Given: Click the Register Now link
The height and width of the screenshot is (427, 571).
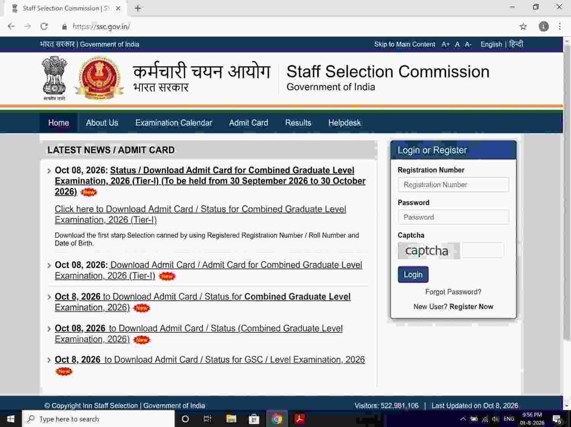Looking at the screenshot, I should coord(471,306).
